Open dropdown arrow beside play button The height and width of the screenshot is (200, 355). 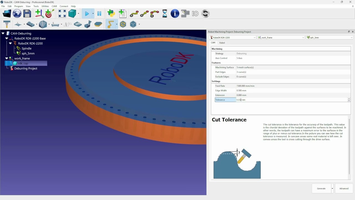[x=93, y=13]
